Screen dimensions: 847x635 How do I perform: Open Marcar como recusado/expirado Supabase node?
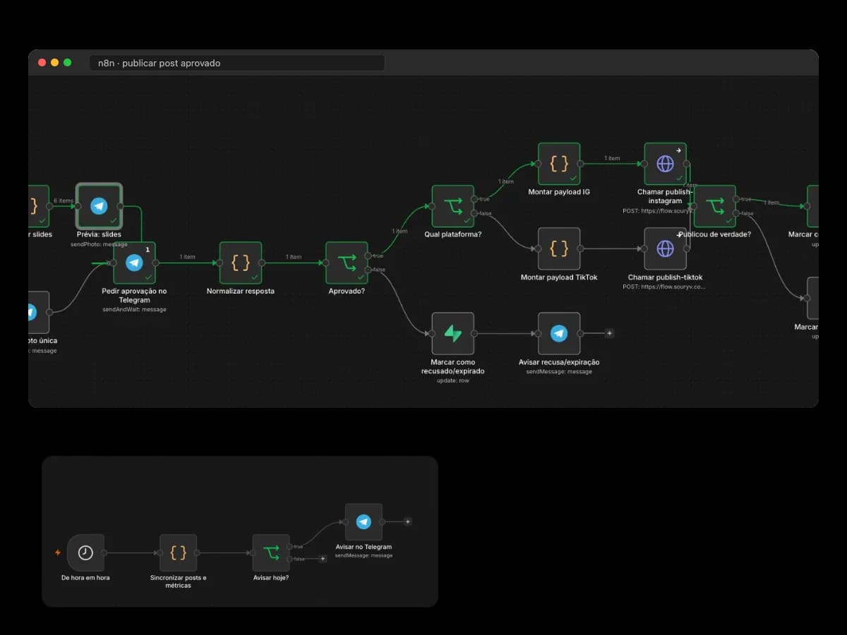pyautogui.click(x=453, y=333)
